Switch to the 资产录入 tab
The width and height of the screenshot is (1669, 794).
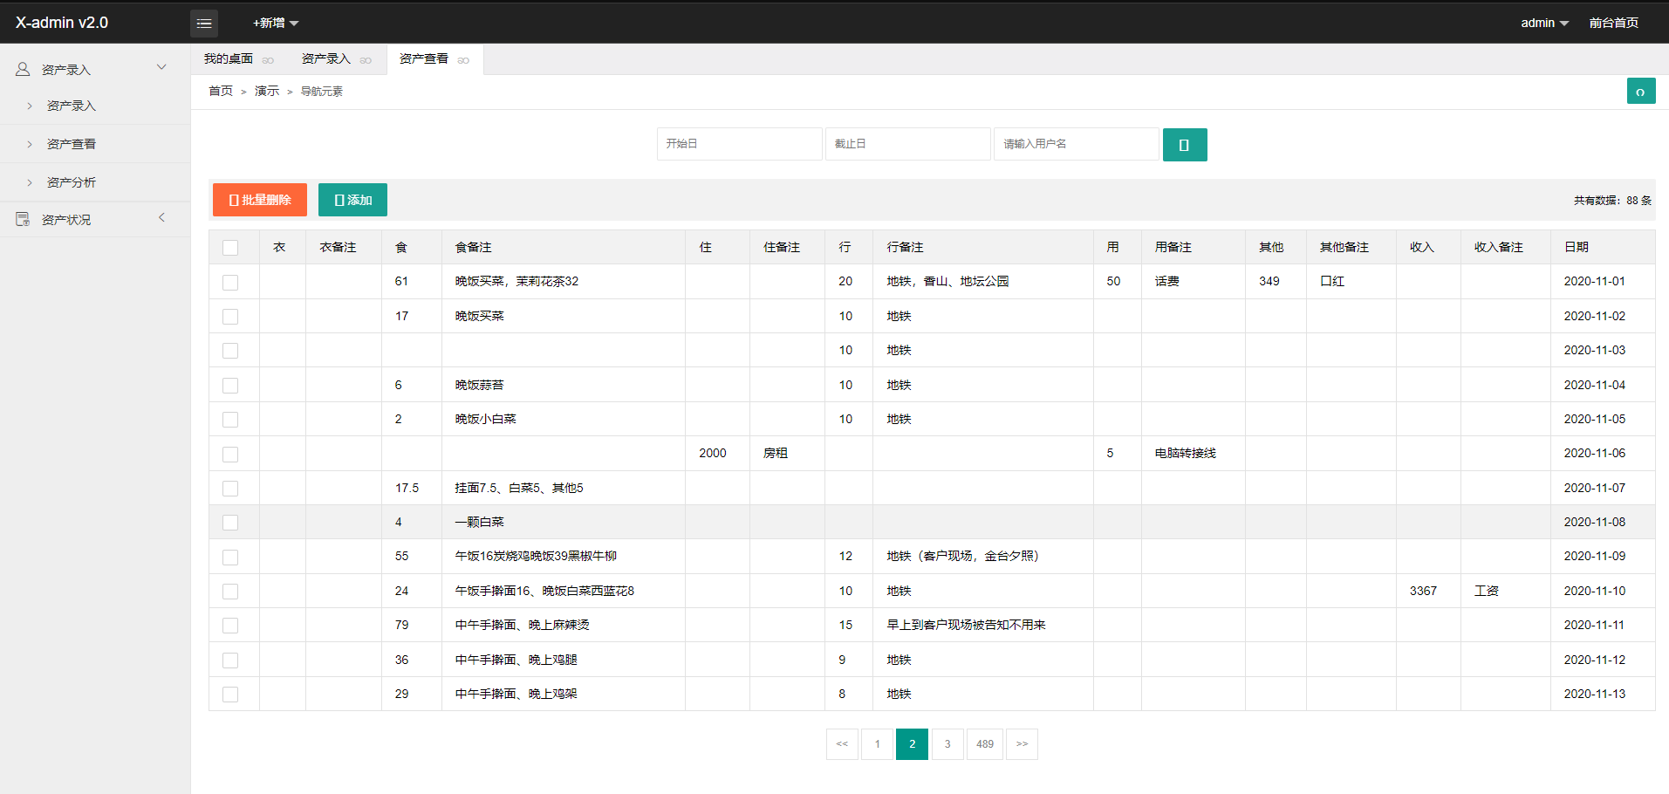326,58
